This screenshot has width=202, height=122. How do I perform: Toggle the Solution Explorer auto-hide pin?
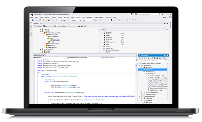(166, 56)
